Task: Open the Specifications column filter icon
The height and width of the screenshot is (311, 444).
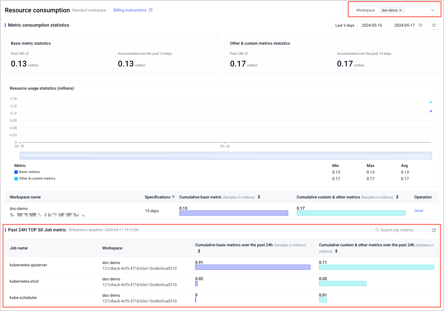Action: coord(173,197)
